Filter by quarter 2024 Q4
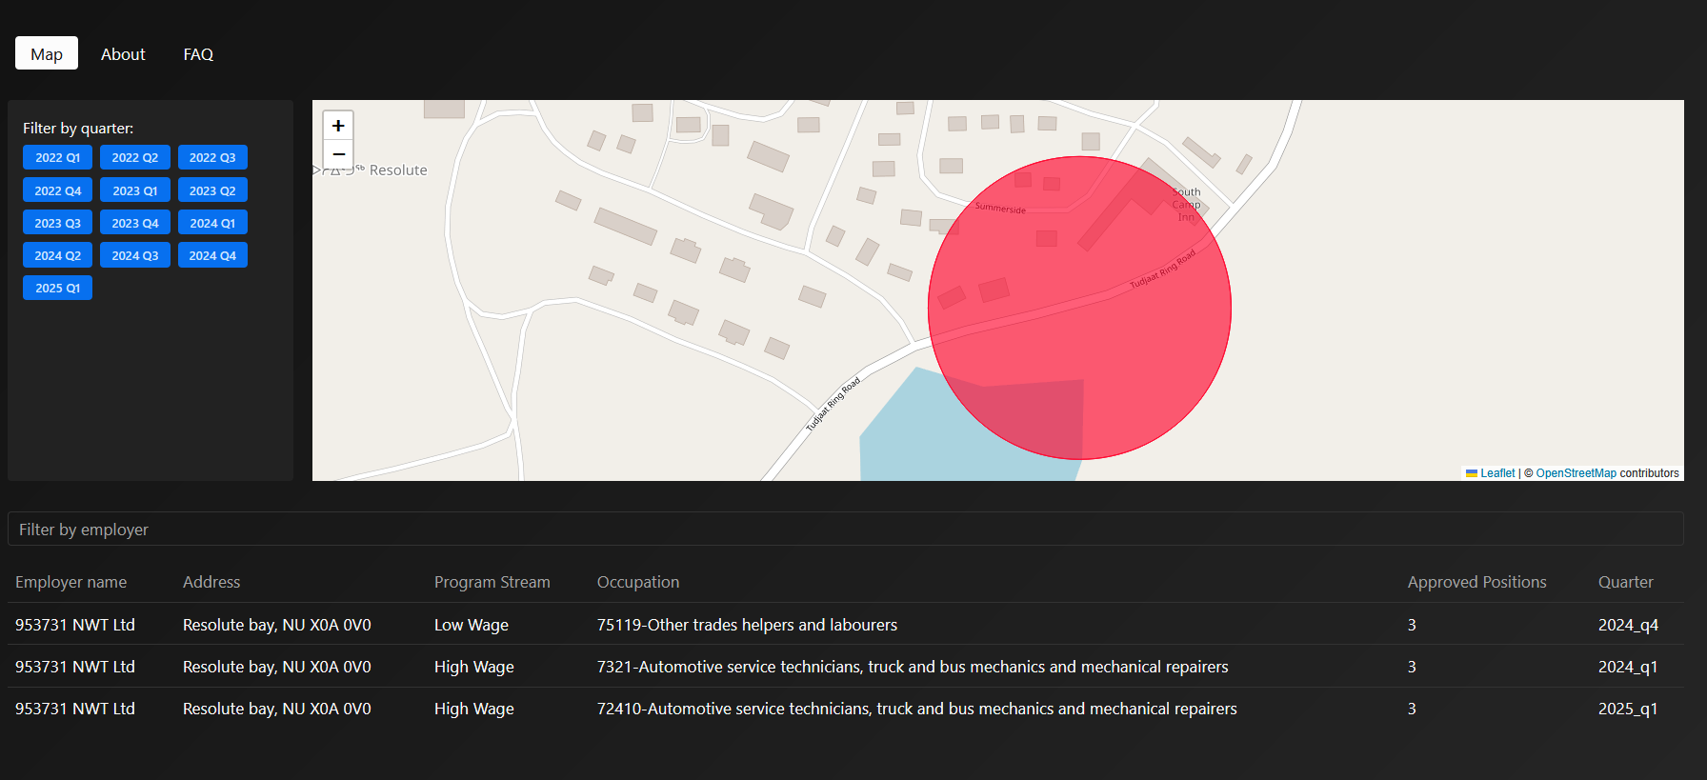The height and width of the screenshot is (780, 1707). click(212, 255)
